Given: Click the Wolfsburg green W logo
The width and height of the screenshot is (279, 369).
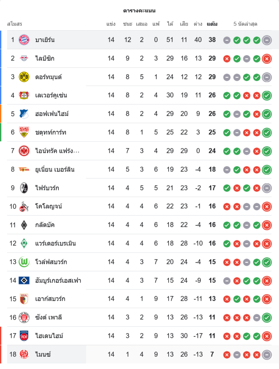Looking at the screenshot, I should (x=24, y=262).
